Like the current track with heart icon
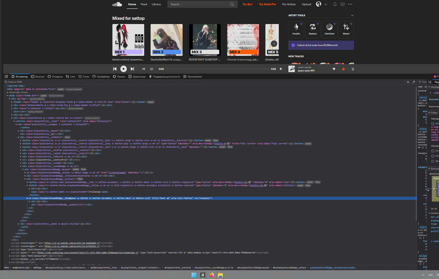This screenshot has width=439, height=279. [334, 69]
